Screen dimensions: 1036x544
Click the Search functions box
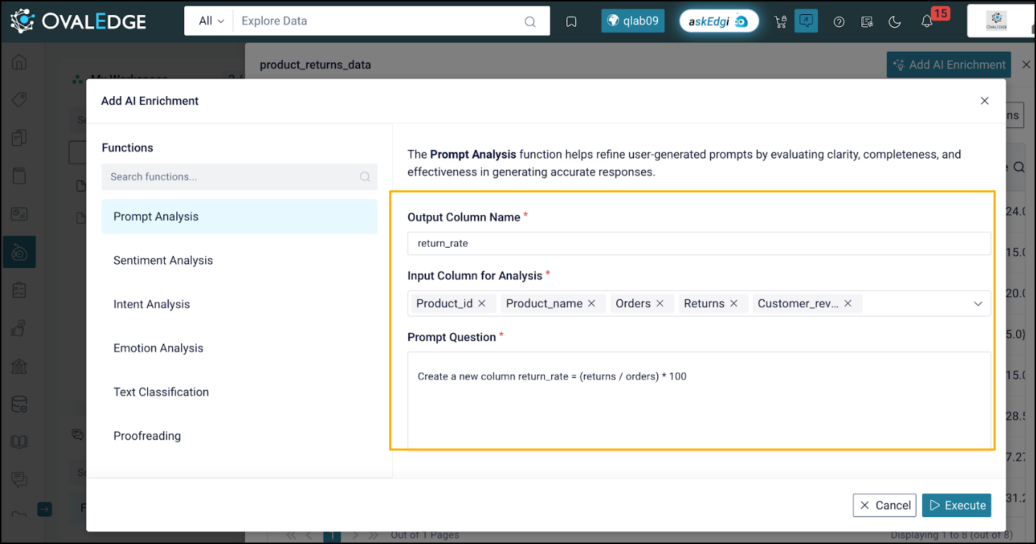(x=234, y=177)
